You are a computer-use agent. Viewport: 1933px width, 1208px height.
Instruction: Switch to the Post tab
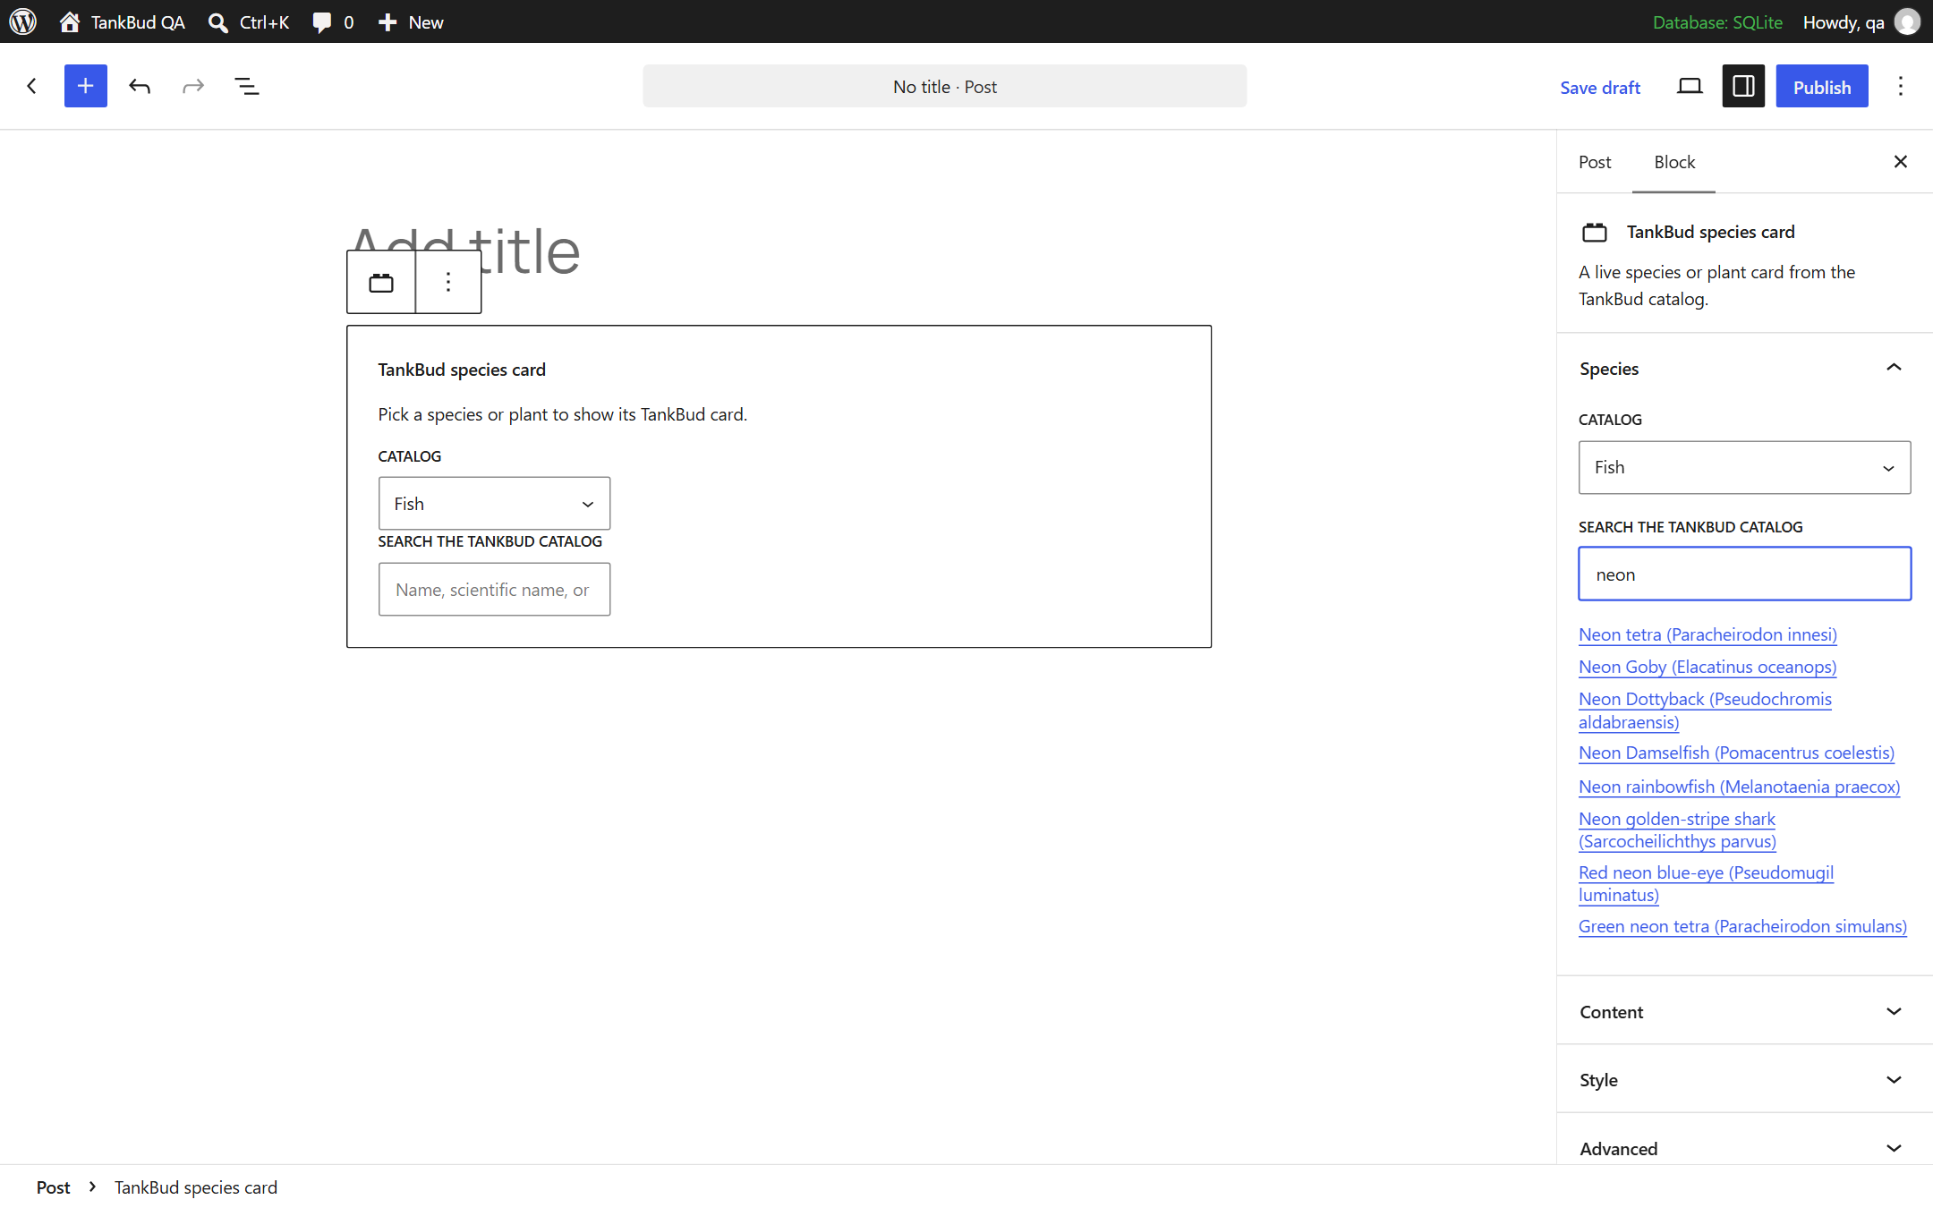pos(1595,162)
